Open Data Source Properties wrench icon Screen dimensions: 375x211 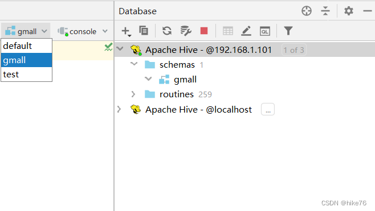[x=186, y=31]
